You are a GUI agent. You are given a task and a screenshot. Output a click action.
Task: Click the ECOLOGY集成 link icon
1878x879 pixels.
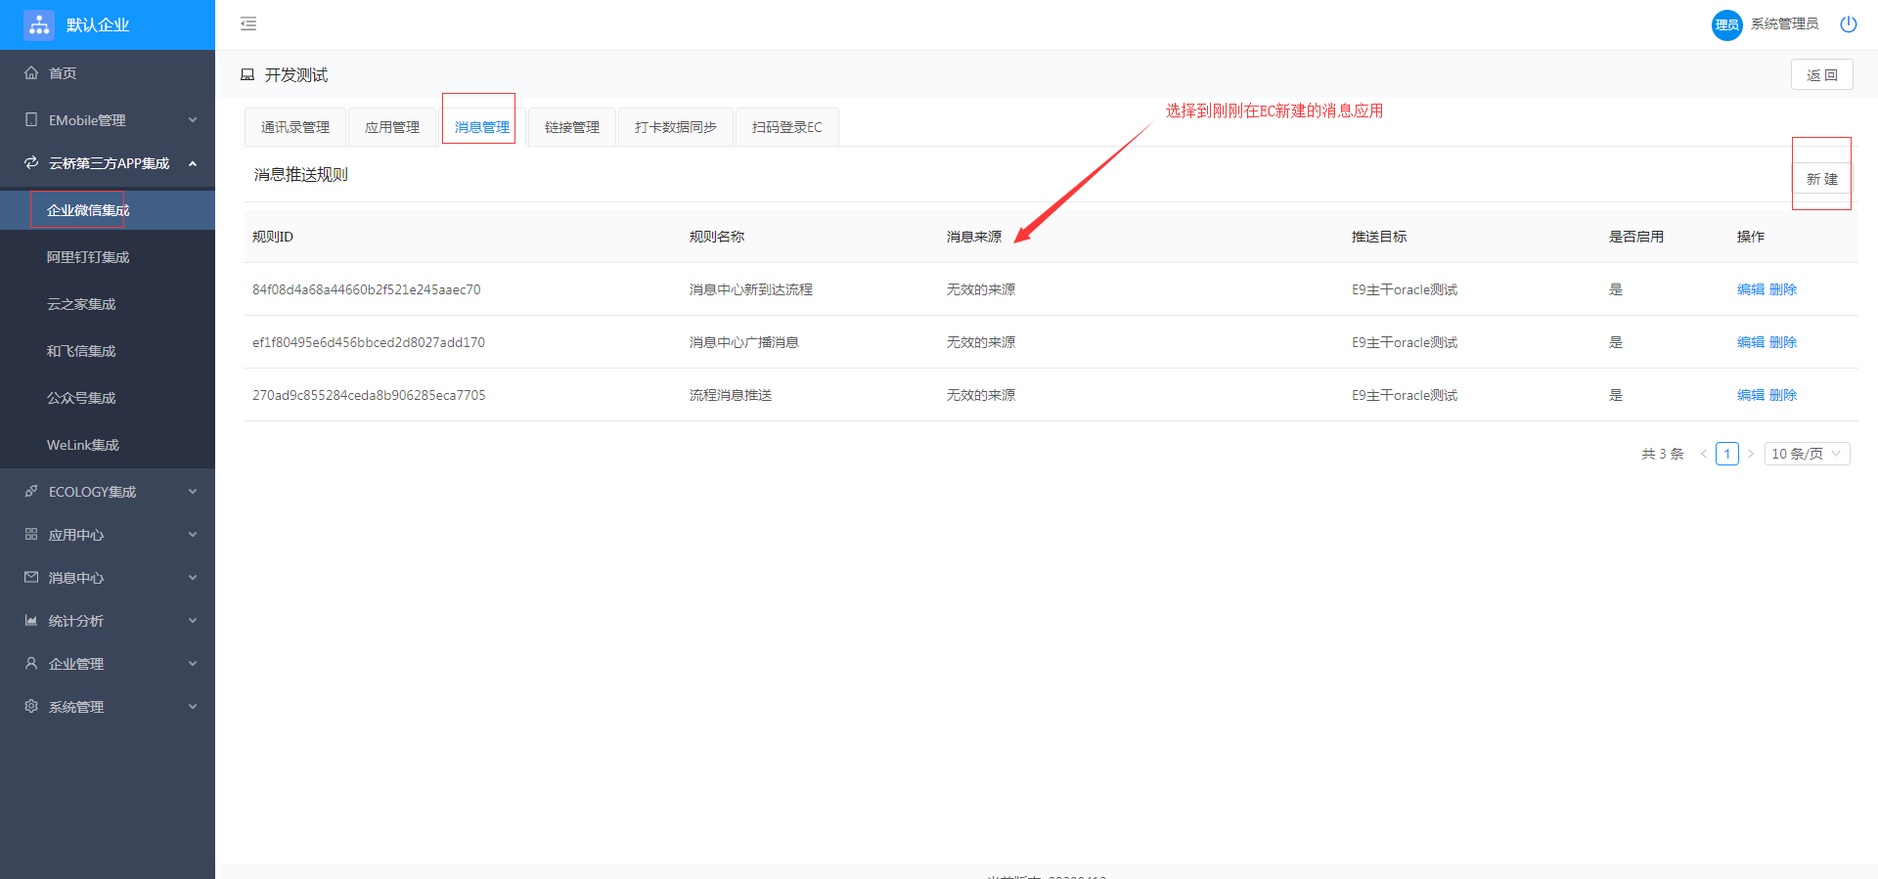coord(31,492)
